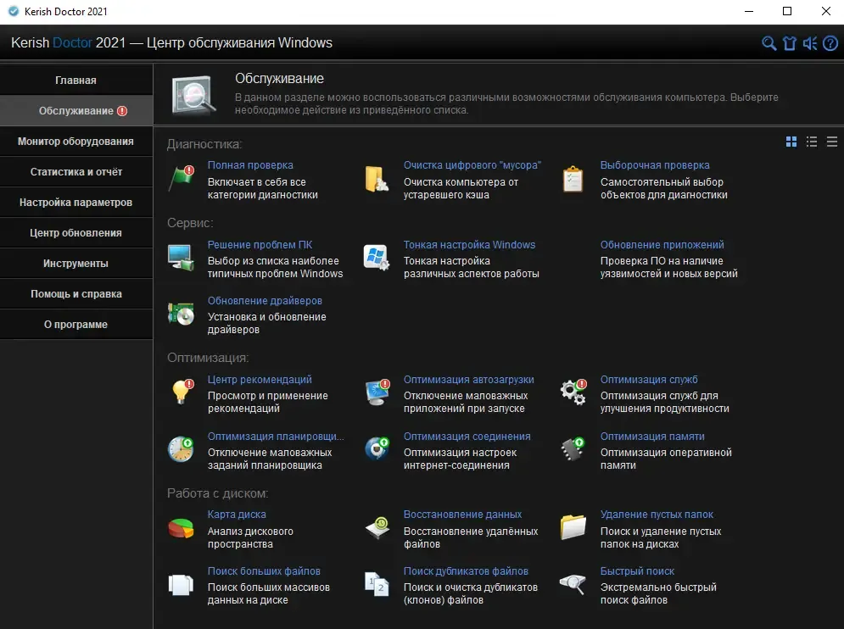844x629 pixels.
Task: Open the Главная sidebar tab
Action: (x=75, y=81)
